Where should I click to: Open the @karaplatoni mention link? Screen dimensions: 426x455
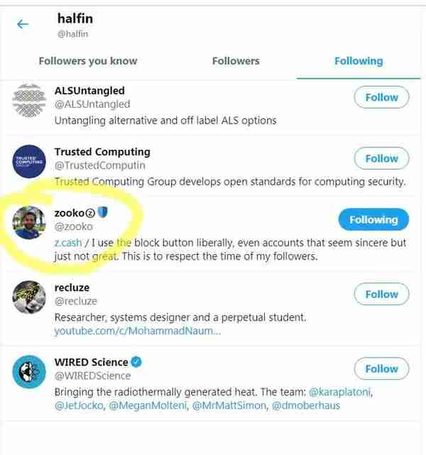pyautogui.click(x=340, y=392)
